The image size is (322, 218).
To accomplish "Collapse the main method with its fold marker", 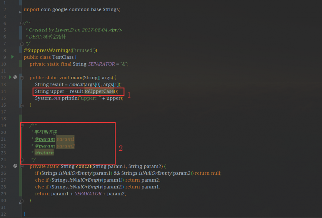I will (22, 77).
